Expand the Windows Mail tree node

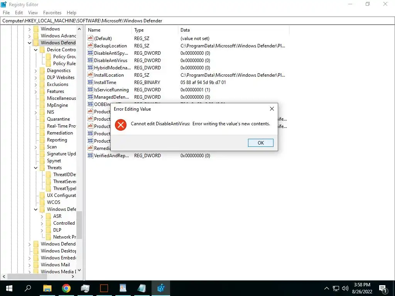click(x=29, y=265)
